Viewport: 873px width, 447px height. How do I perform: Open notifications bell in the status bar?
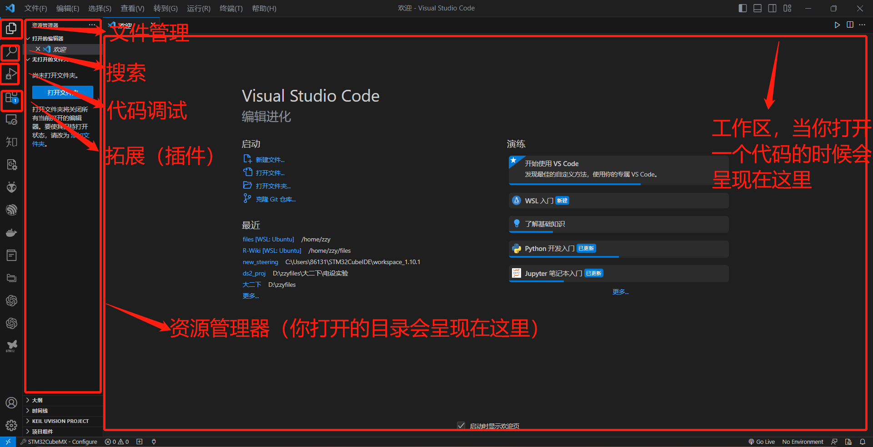tap(863, 442)
